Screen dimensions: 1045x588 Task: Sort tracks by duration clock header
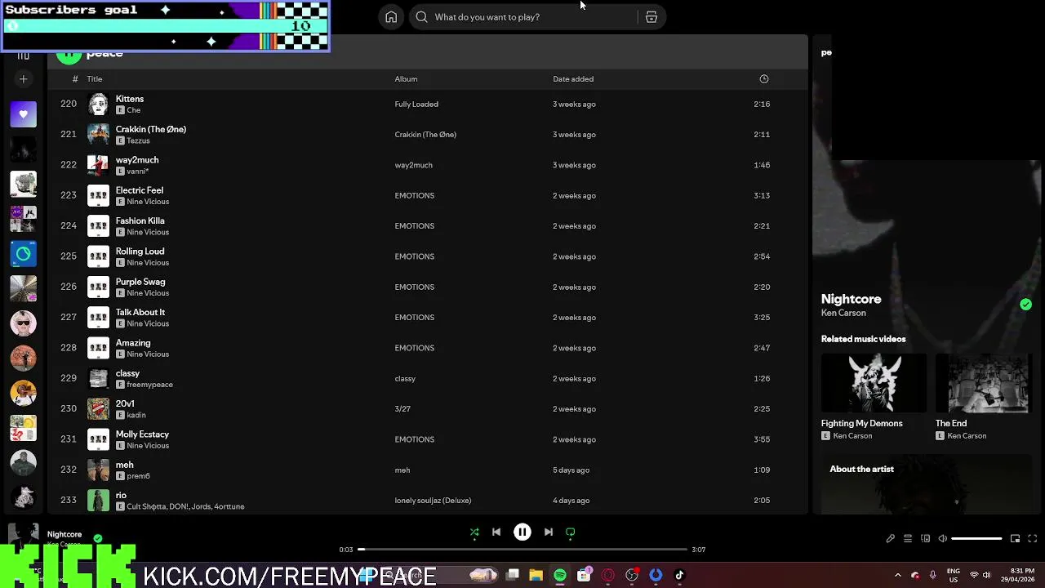click(764, 79)
